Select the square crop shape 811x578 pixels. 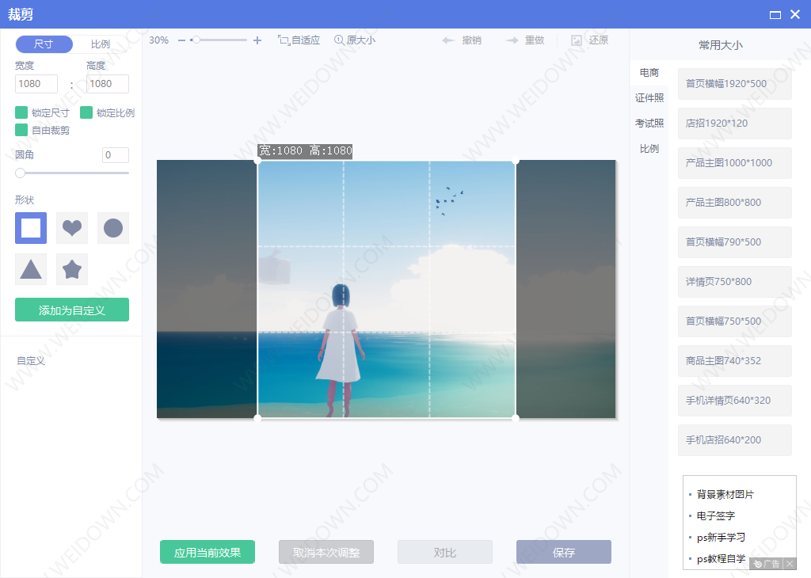coord(31,228)
